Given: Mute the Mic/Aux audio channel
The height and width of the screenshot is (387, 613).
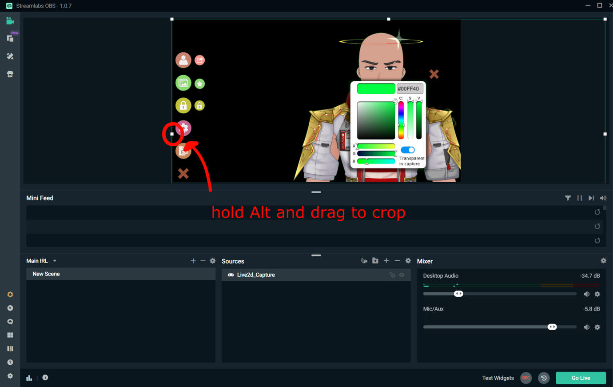Looking at the screenshot, I should pyautogui.click(x=586, y=327).
